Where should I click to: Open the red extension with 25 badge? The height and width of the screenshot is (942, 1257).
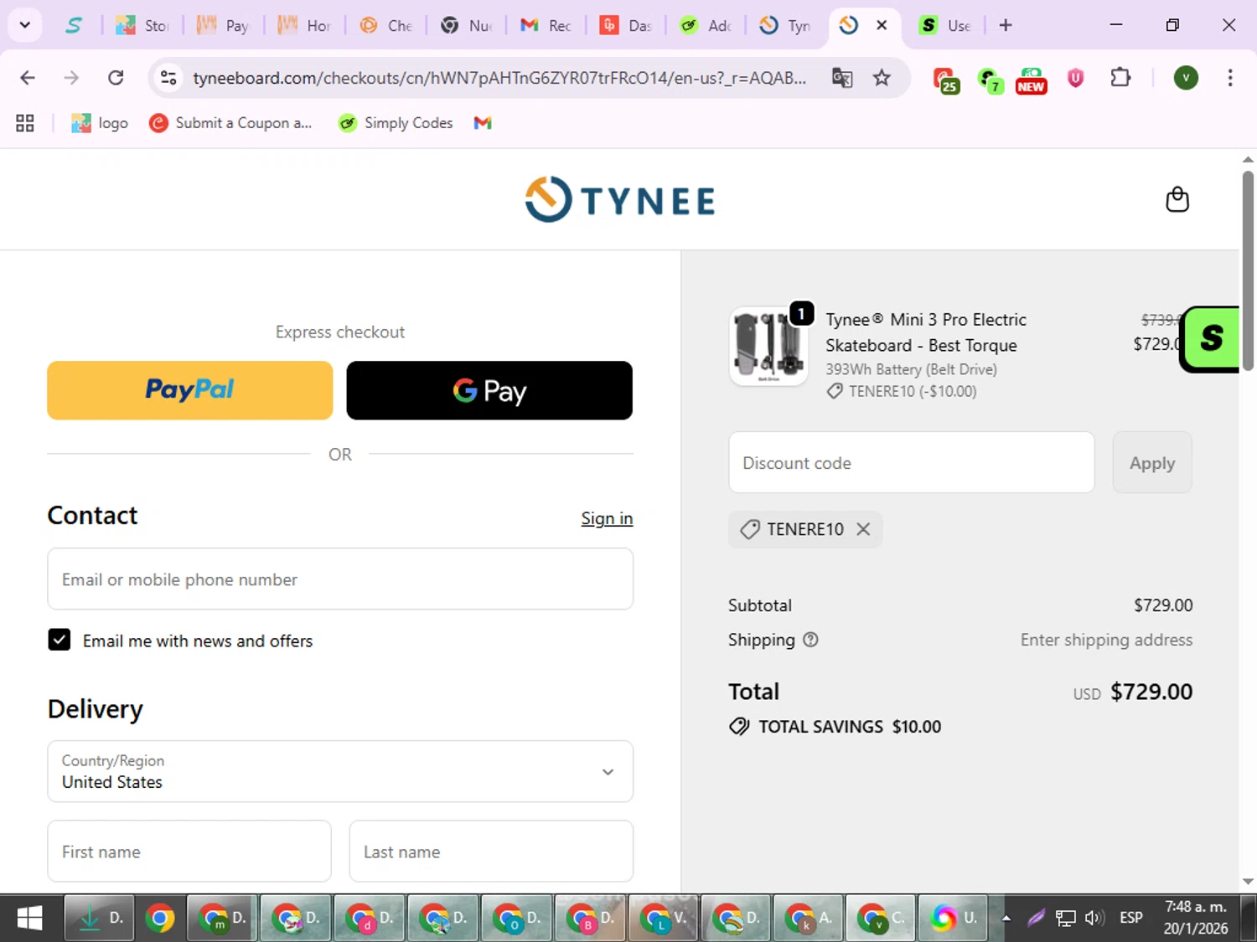click(946, 80)
